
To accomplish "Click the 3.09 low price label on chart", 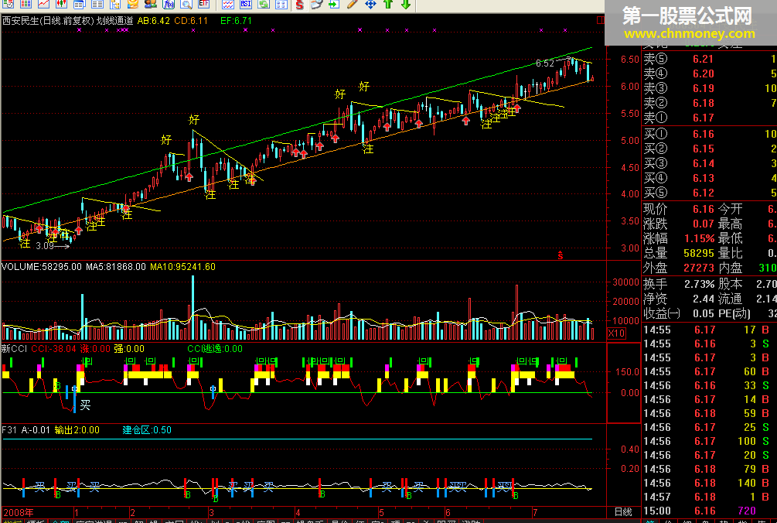I will (x=45, y=245).
